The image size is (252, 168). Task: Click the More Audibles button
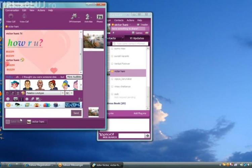[x=74, y=77]
